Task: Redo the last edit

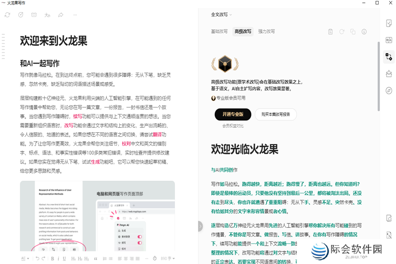Action: point(44,259)
